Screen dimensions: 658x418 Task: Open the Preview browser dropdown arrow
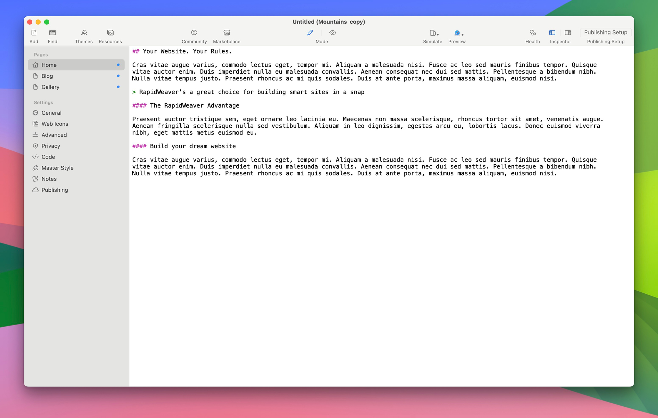(463, 35)
